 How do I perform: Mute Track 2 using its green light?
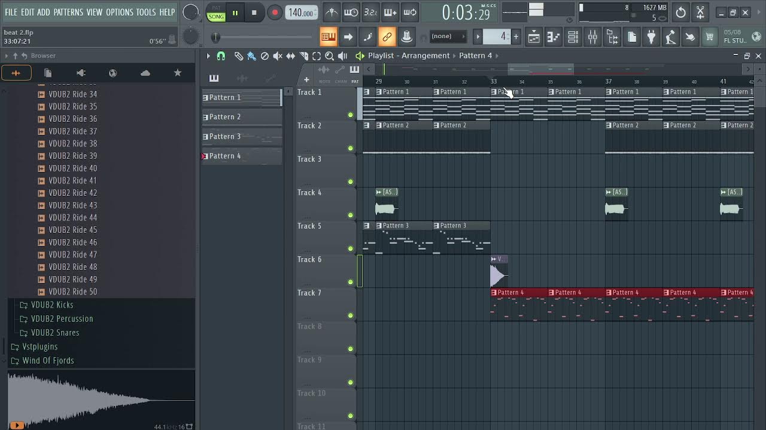click(351, 148)
